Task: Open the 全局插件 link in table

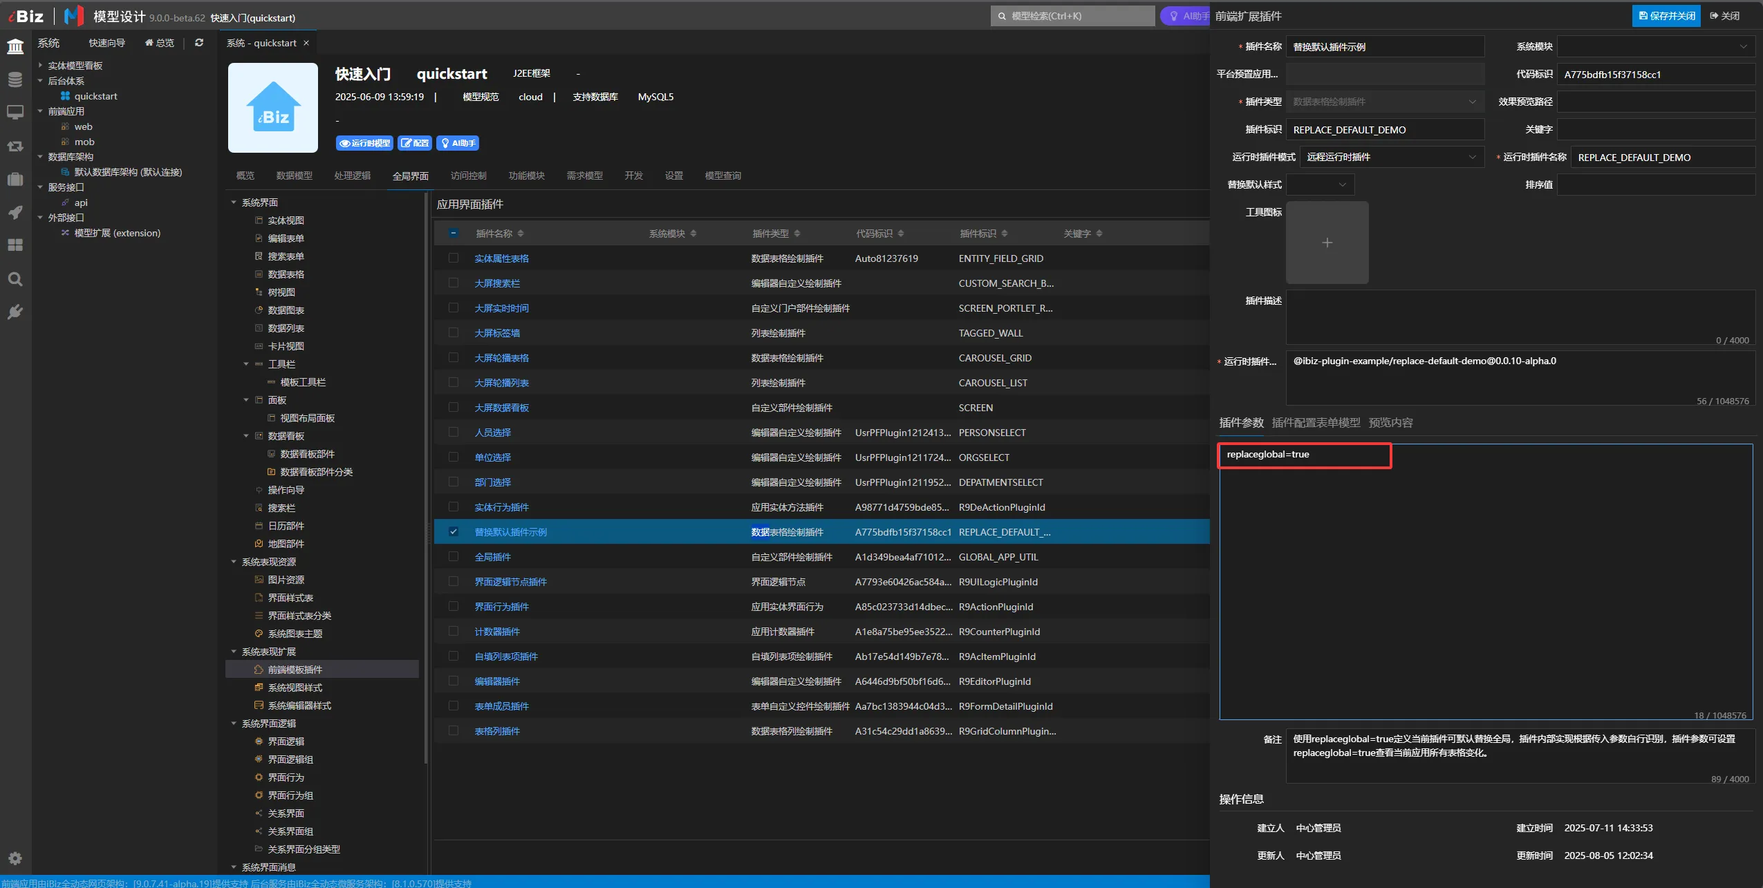Action: click(x=492, y=557)
